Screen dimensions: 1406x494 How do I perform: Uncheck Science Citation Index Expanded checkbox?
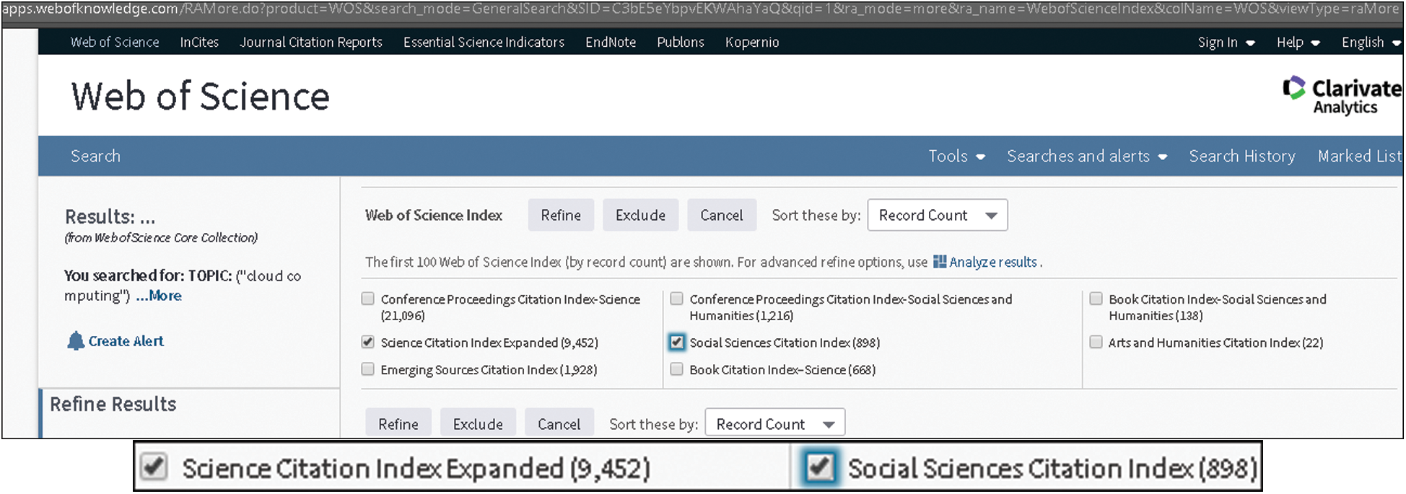[368, 343]
